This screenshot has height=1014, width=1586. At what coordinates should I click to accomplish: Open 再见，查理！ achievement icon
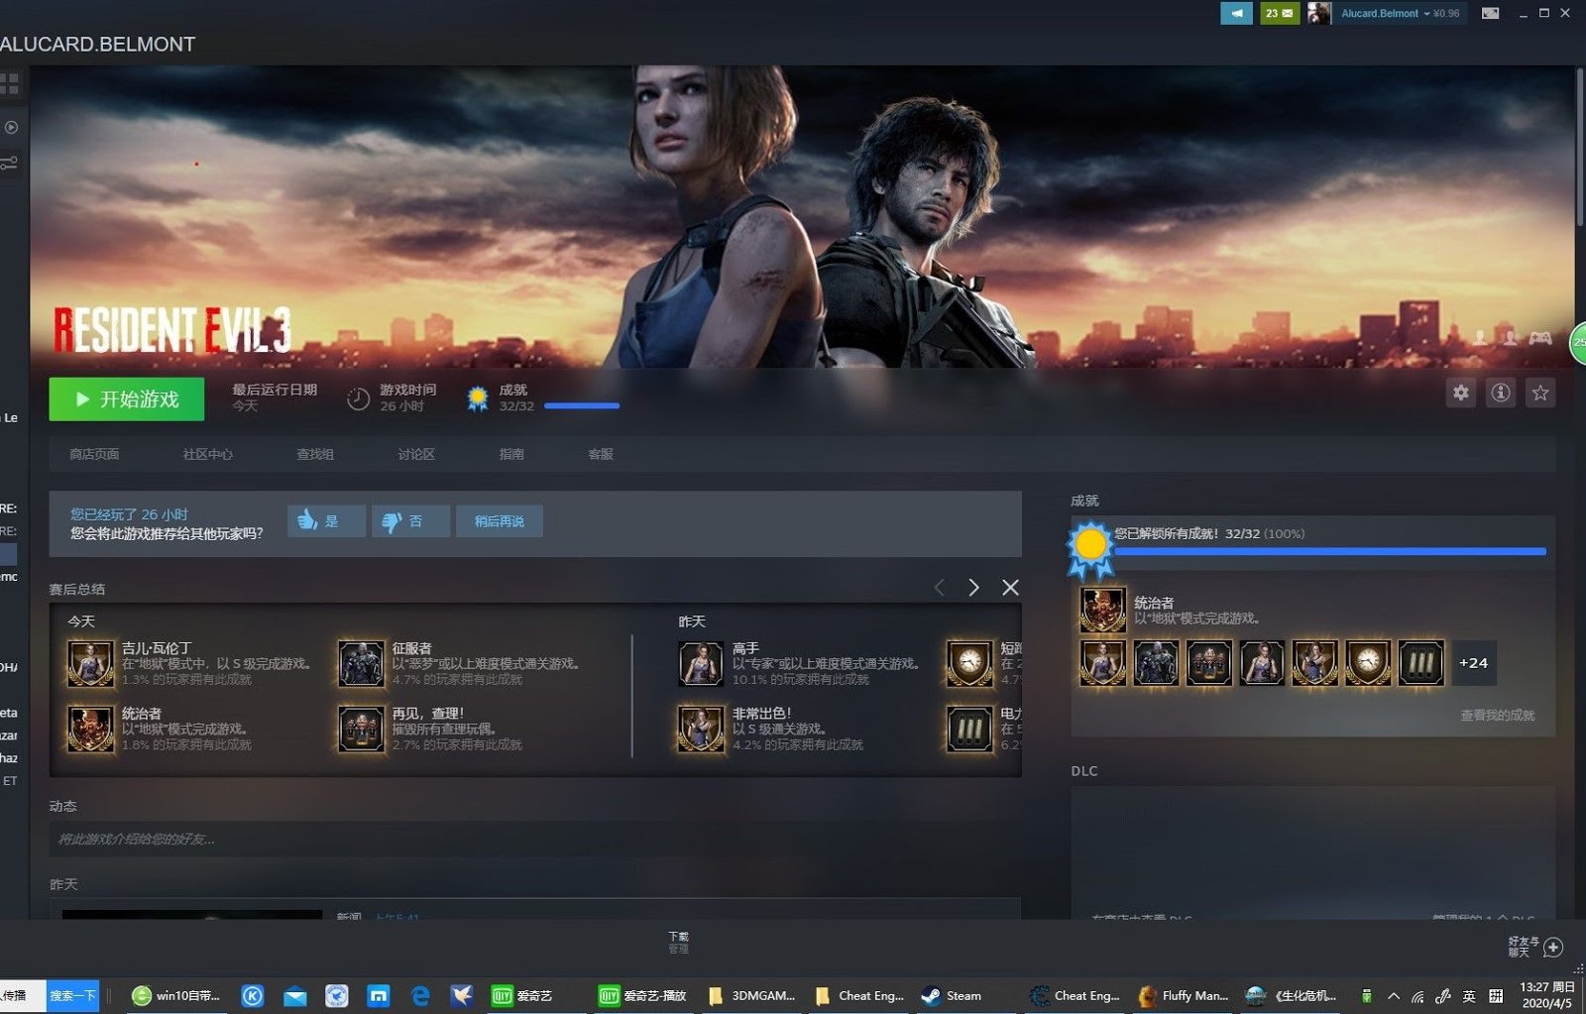(361, 730)
